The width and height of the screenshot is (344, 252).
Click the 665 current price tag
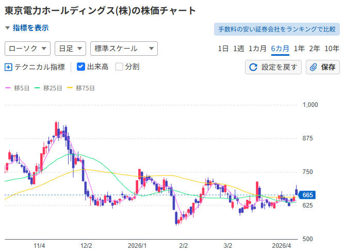pyautogui.click(x=307, y=195)
